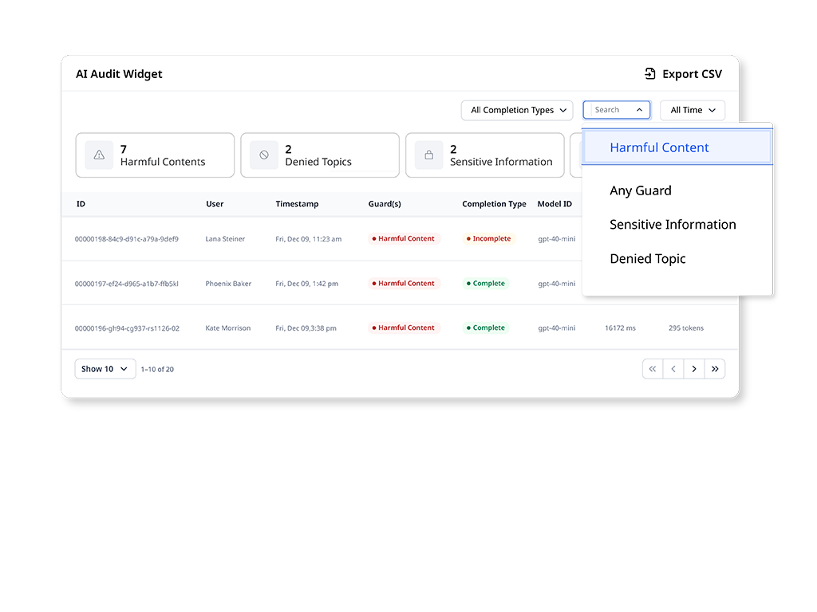This screenshot has height=612, width=817.
Task: Go to the previous page arrow
Action: click(673, 369)
